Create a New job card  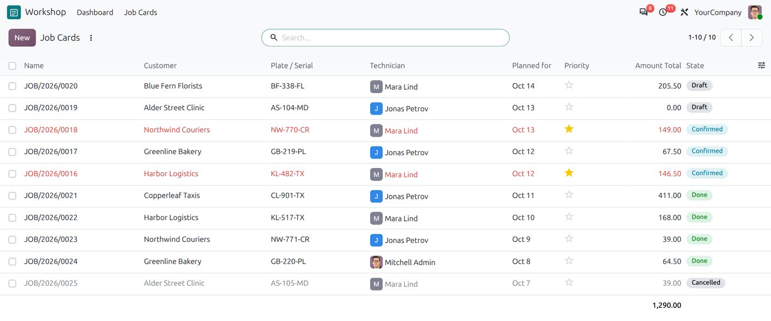(x=22, y=37)
